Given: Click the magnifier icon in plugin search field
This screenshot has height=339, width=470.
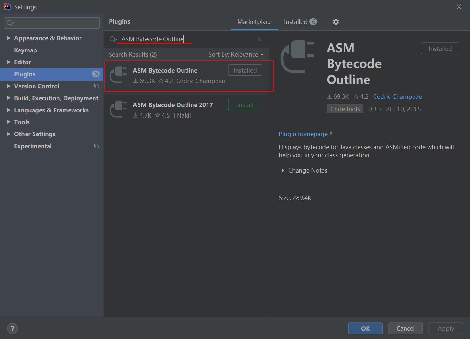Looking at the screenshot, I should click(x=113, y=39).
